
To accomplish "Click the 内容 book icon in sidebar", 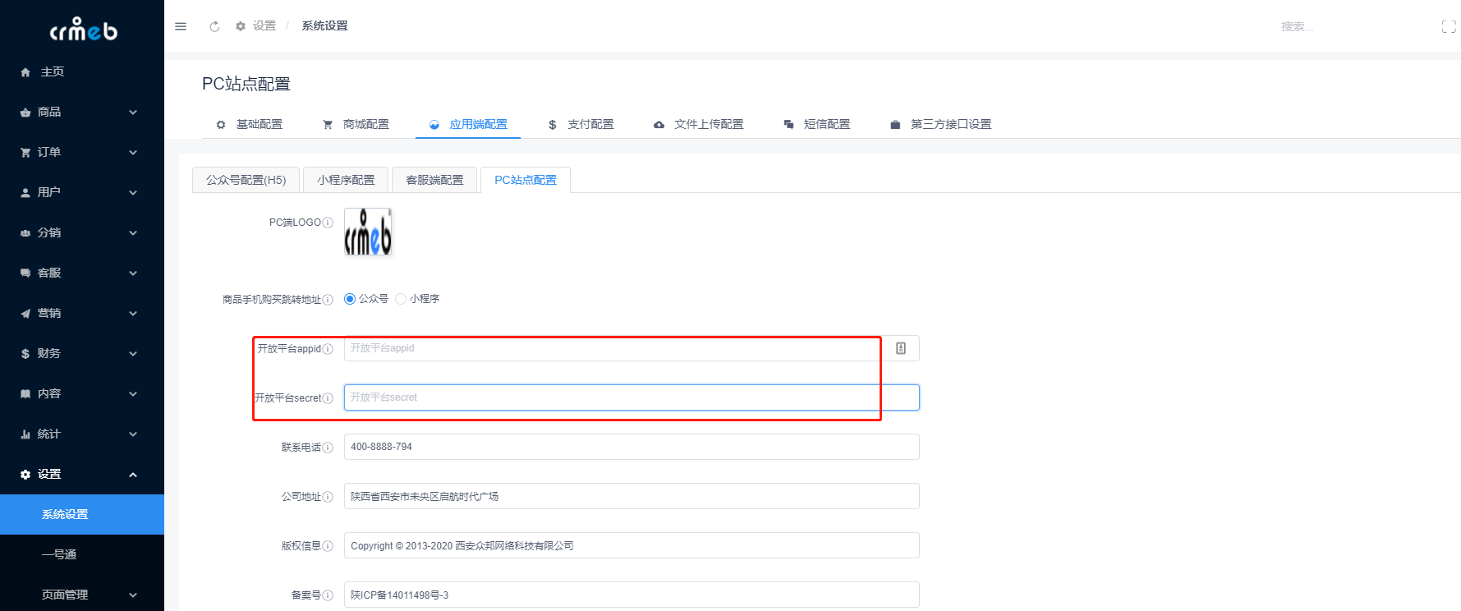I will click(25, 394).
